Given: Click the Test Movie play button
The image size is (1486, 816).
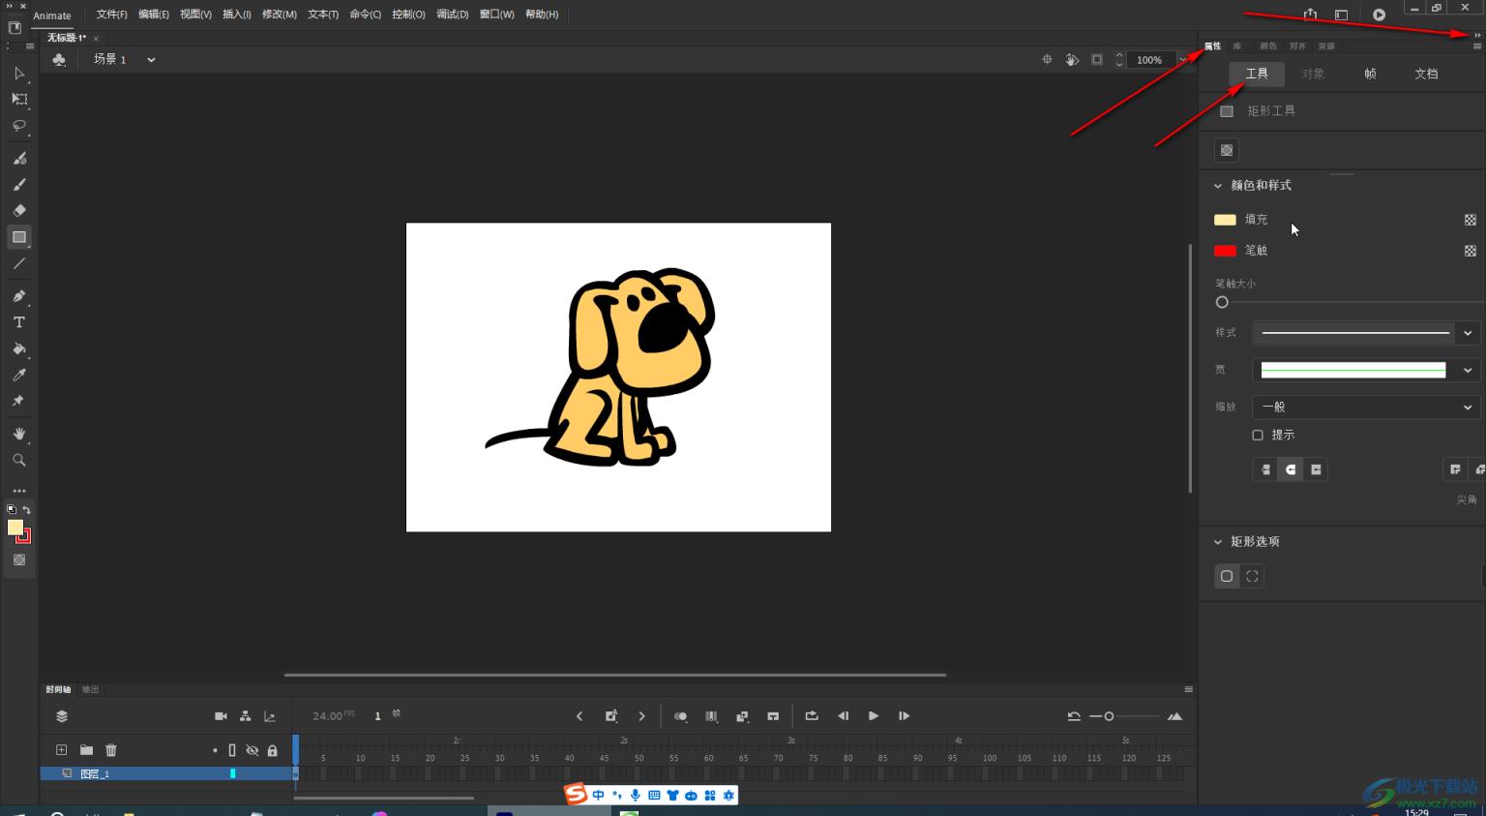Looking at the screenshot, I should point(1379,15).
